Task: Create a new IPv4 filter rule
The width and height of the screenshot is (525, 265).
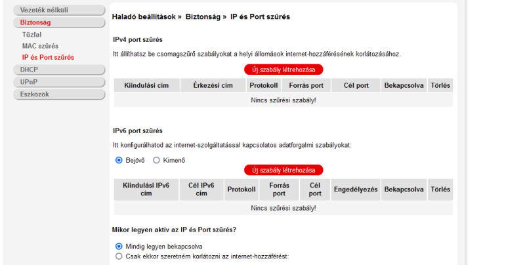Action: click(283, 70)
